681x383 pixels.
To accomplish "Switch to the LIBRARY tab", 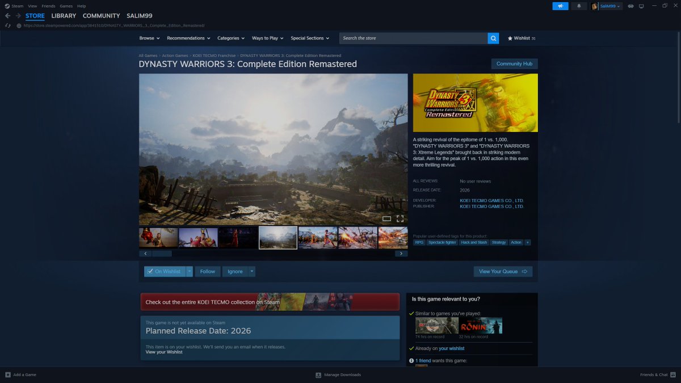I will pyautogui.click(x=64, y=16).
